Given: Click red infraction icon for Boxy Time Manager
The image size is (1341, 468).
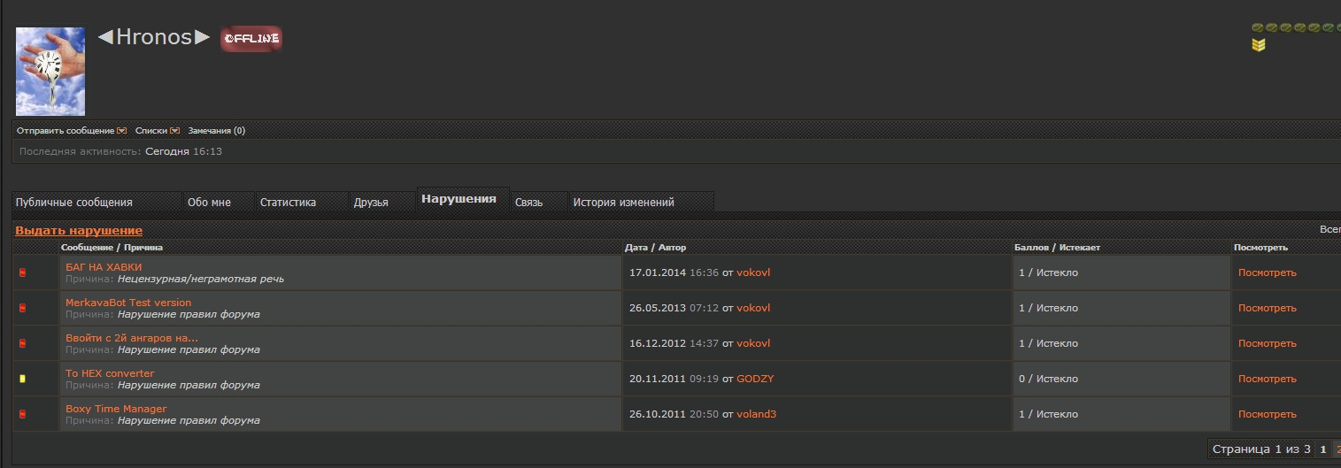Looking at the screenshot, I should tap(23, 414).
